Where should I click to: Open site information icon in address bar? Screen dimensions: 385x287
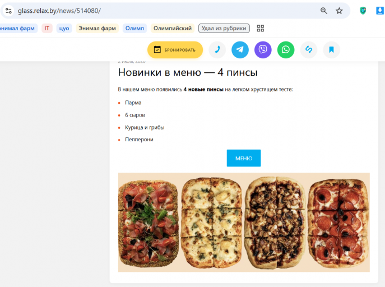(x=8, y=11)
